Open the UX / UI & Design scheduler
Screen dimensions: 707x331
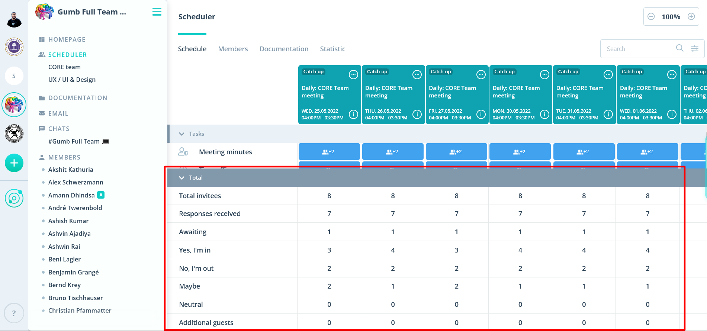72,80
